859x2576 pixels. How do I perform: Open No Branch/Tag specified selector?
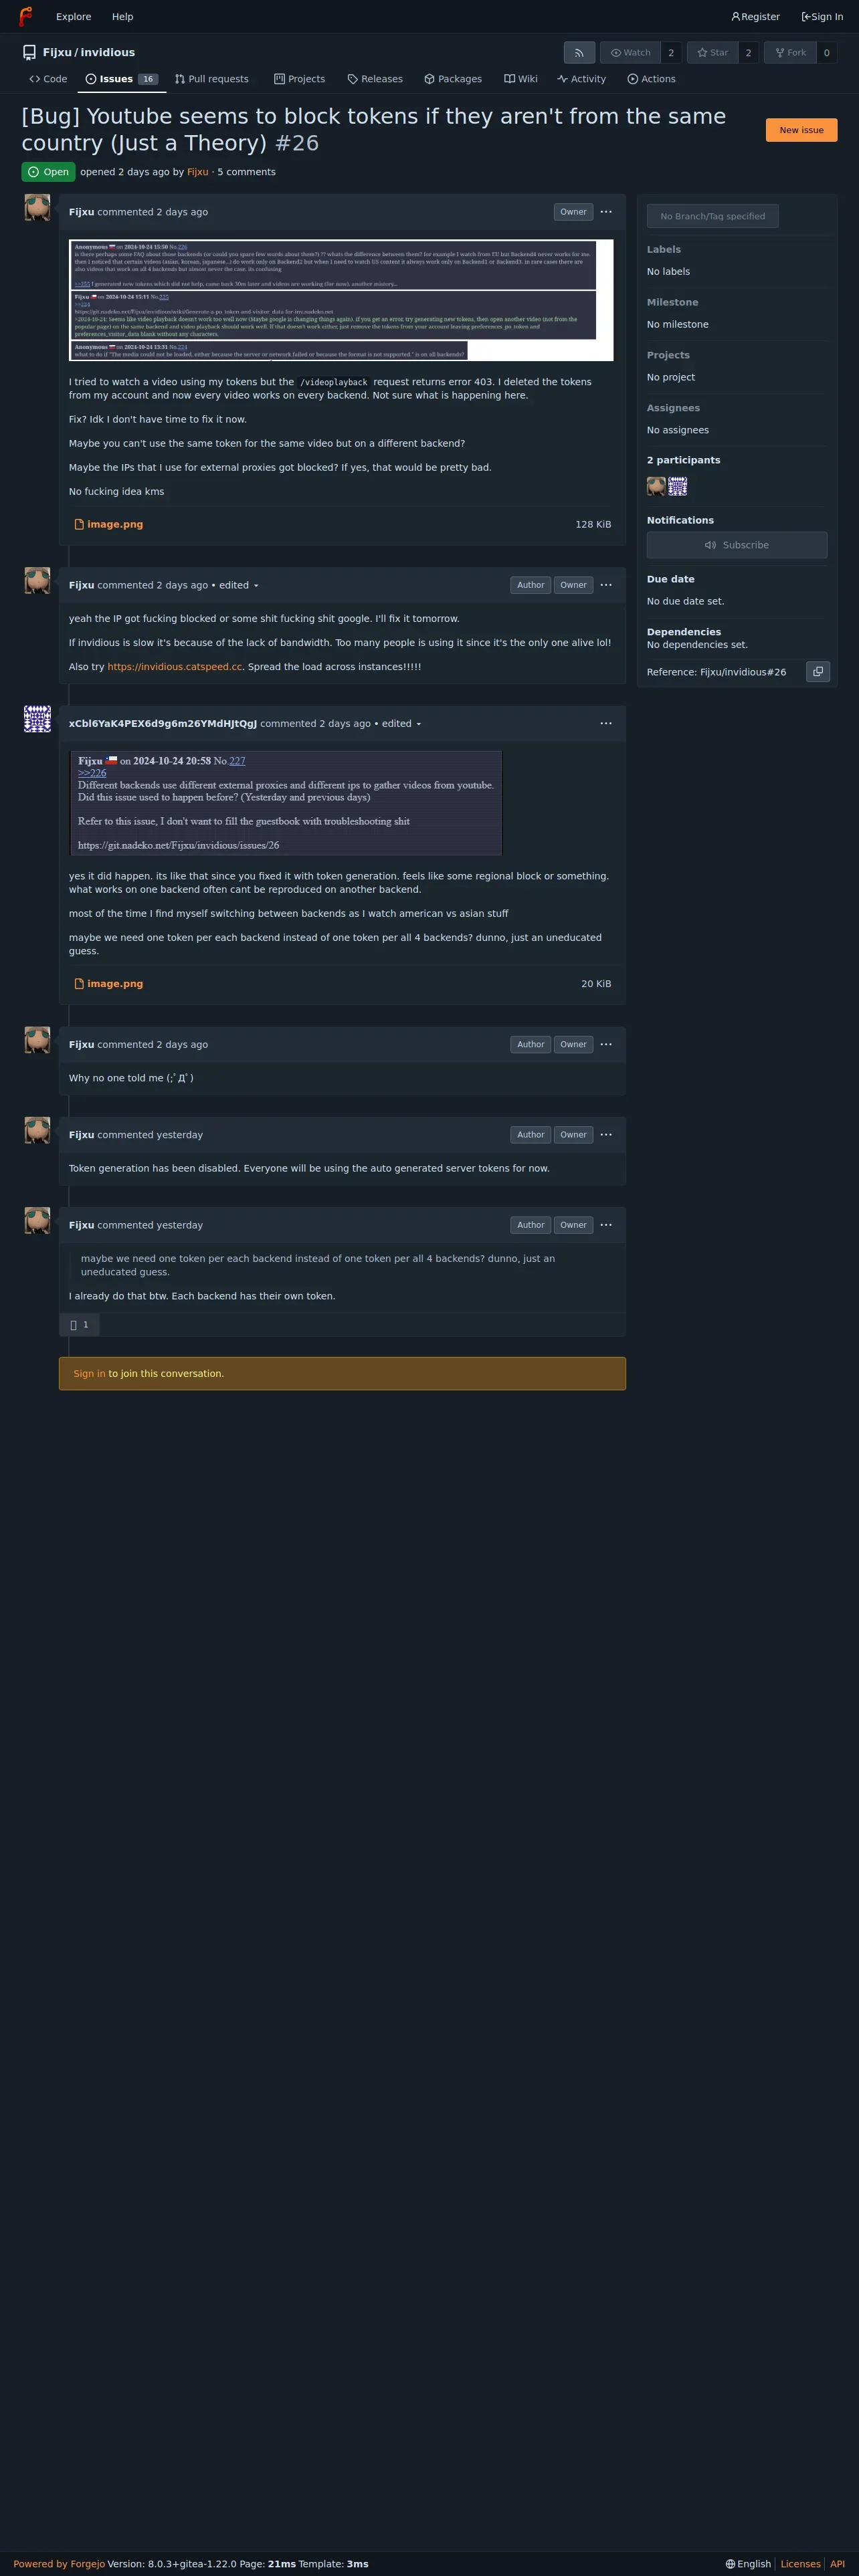(712, 216)
